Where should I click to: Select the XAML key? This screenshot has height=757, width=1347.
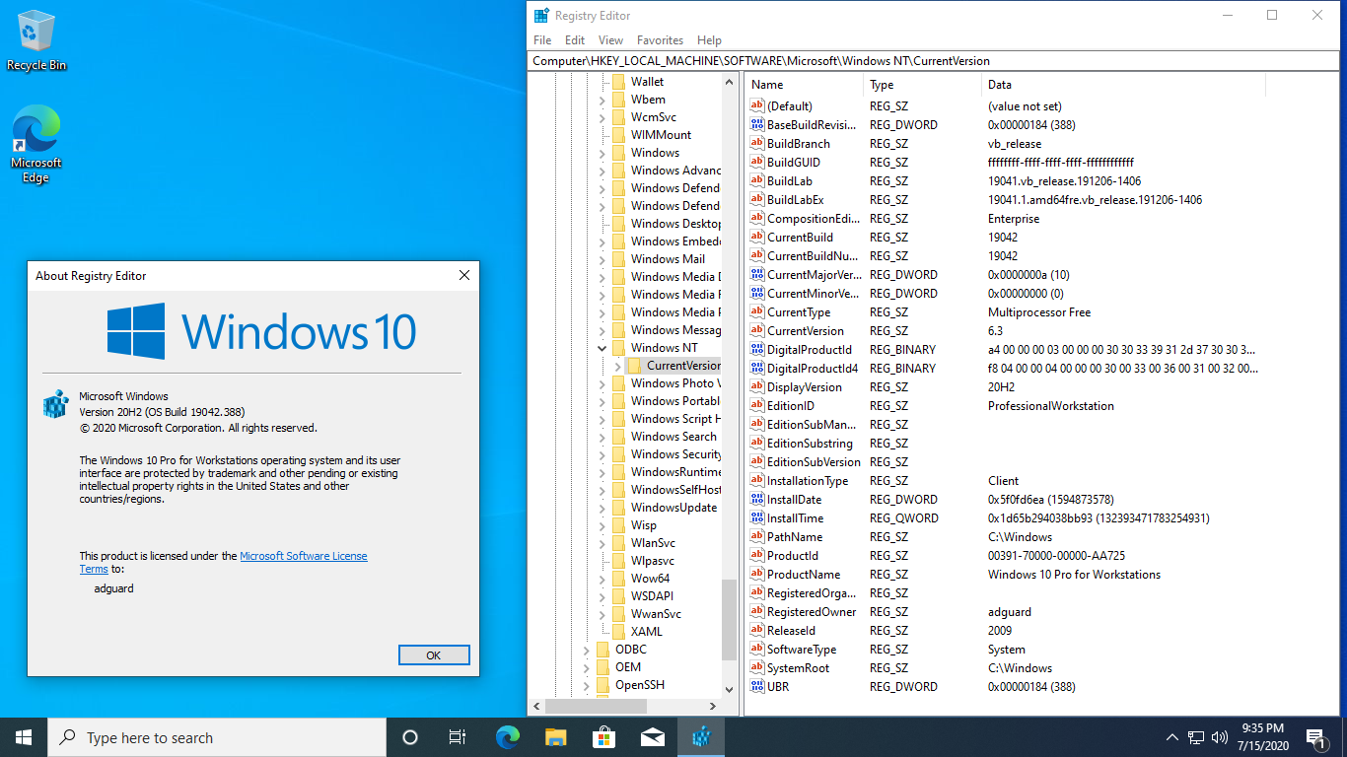pos(647,632)
